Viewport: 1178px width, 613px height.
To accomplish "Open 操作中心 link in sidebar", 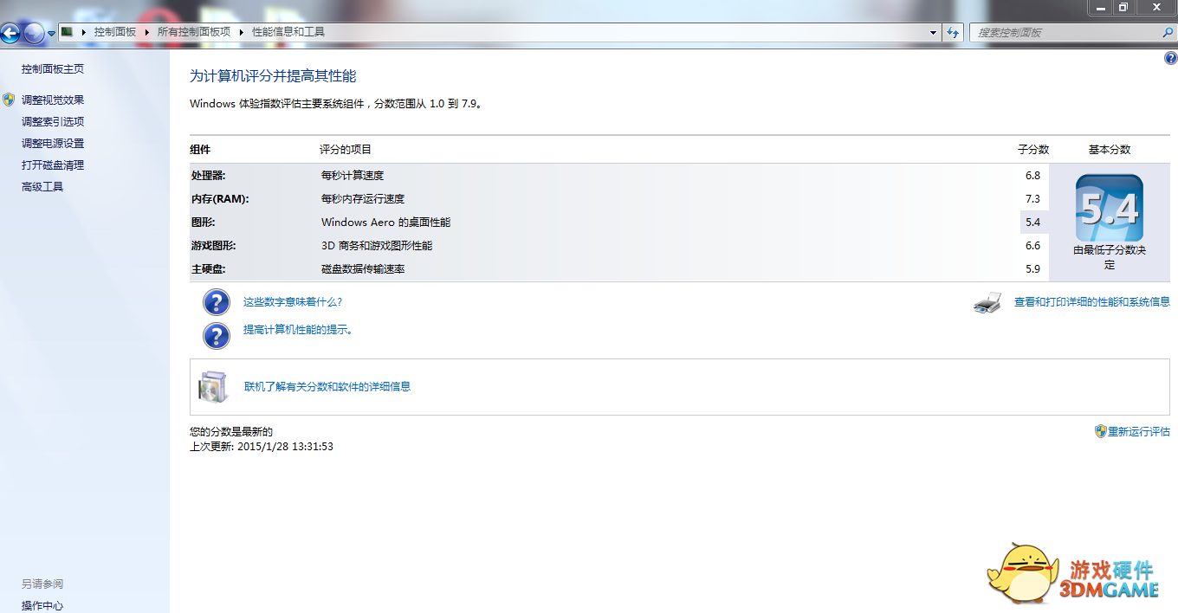I will click(x=42, y=606).
